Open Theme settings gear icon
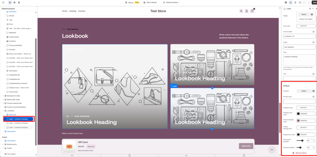Viewport: 317px width, 157px height. (14, 2)
